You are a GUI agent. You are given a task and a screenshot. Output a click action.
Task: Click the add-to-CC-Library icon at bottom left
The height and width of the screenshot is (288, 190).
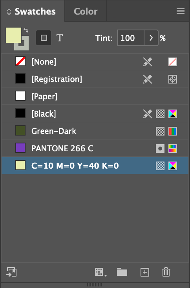pyautogui.click(x=11, y=272)
